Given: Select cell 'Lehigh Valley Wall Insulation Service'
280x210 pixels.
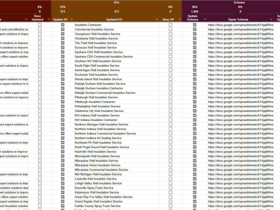Looking at the screenshot, I should (x=116, y=183).
